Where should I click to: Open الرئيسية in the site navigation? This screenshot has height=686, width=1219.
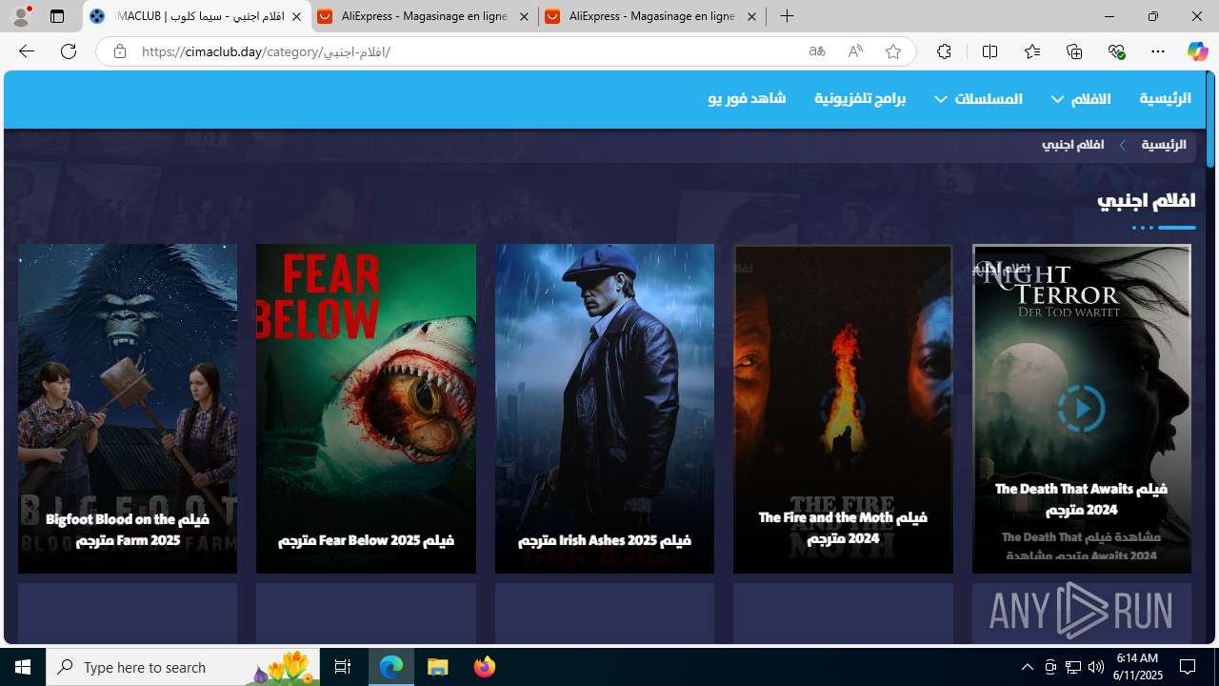1165,98
